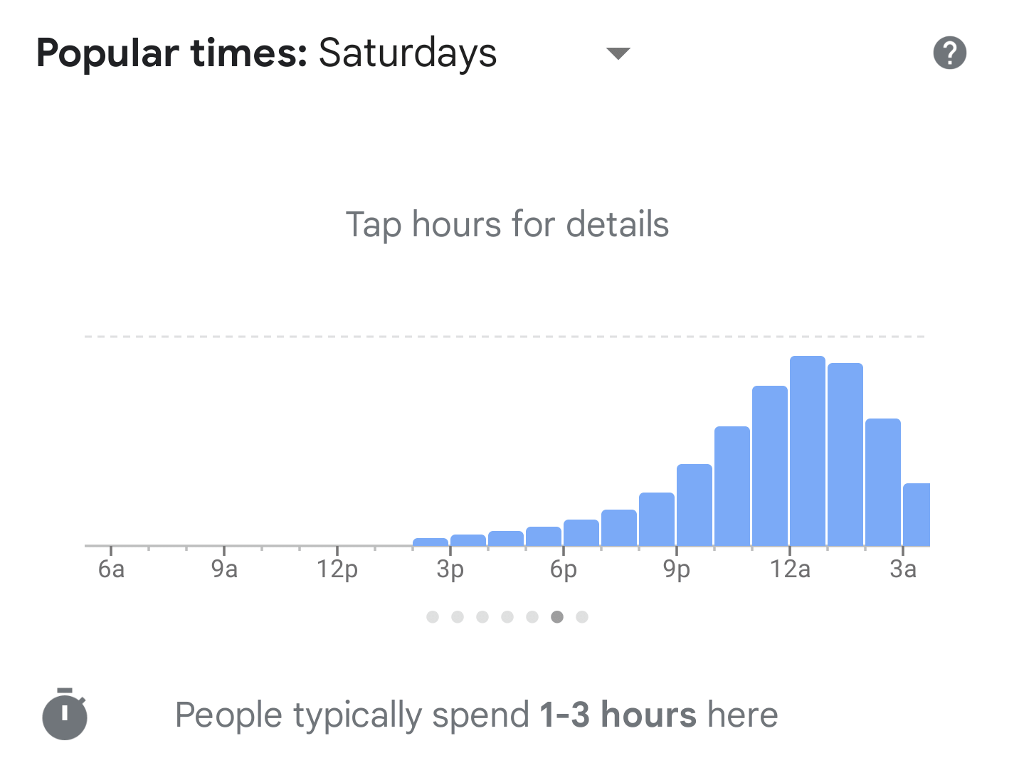The width and height of the screenshot is (1019, 763).
Task: Tap the 6p popularity bar
Action: click(x=581, y=532)
